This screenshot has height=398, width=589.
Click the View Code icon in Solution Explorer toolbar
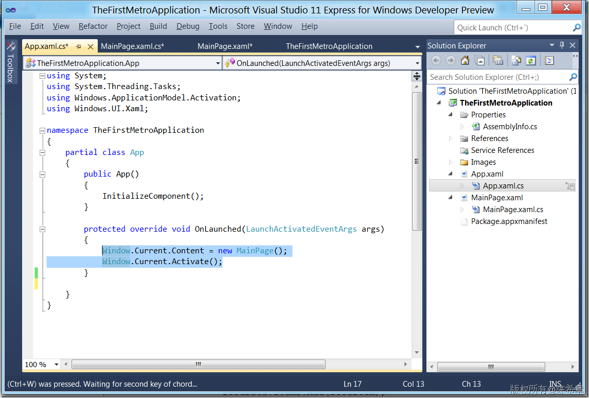[x=549, y=61]
